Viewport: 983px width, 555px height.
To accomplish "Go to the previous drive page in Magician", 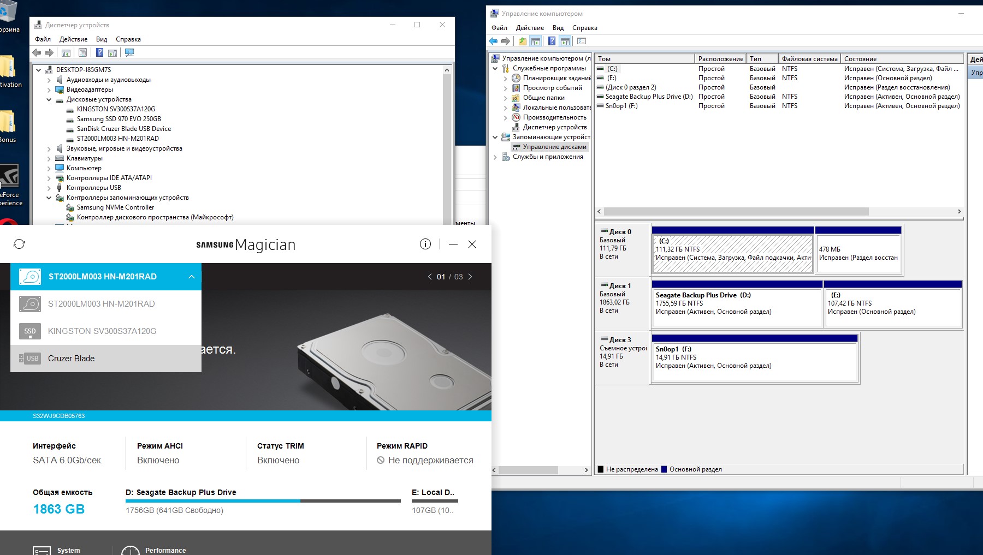I will click(x=430, y=277).
